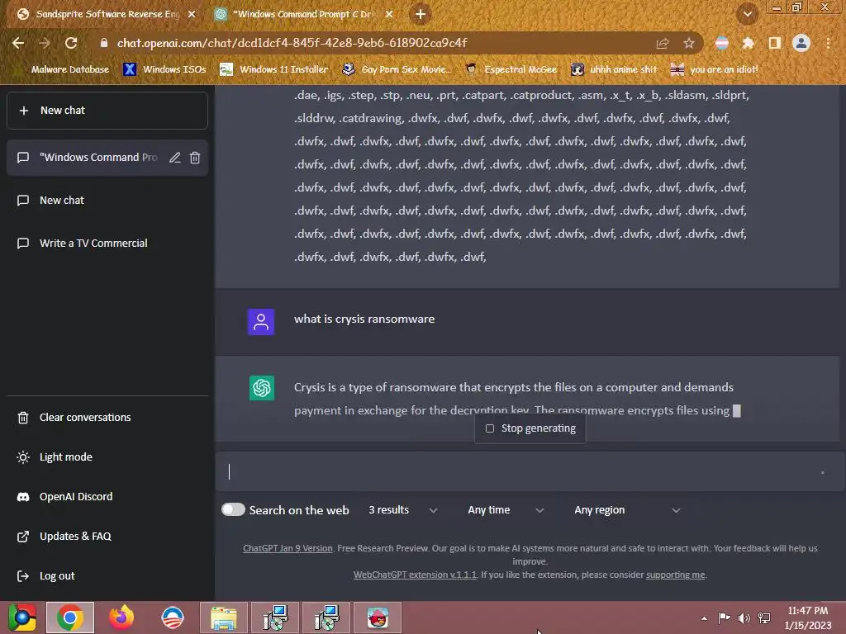Open ChatGPT Jan 9 Version link
Image resolution: width=846 pixels, height=634 pixels.
(x=288, y=548)
